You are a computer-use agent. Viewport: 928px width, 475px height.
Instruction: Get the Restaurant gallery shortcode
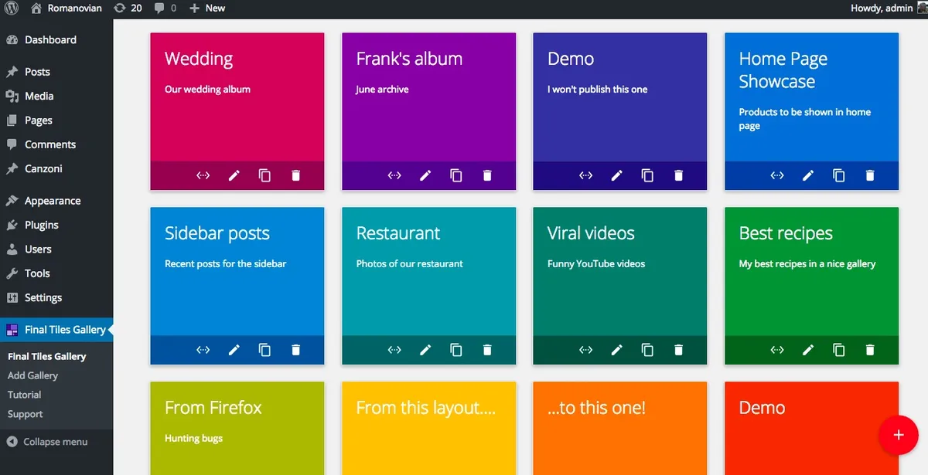(x=394, y=350)
